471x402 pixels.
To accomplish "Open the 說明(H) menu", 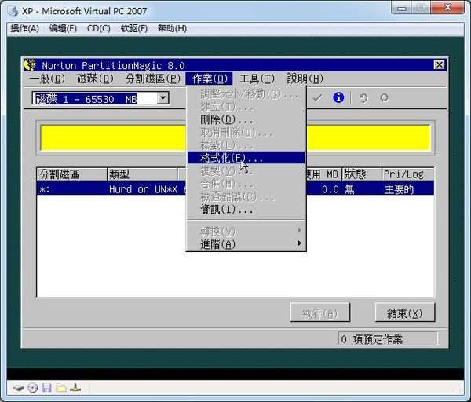I will pyautogui.click(x=305, y=79).
